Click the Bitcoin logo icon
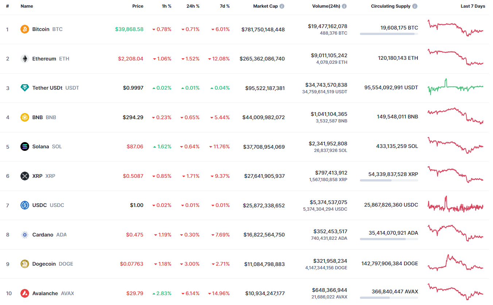The width and height of the screenshot is (493, 305). (25, 29)
